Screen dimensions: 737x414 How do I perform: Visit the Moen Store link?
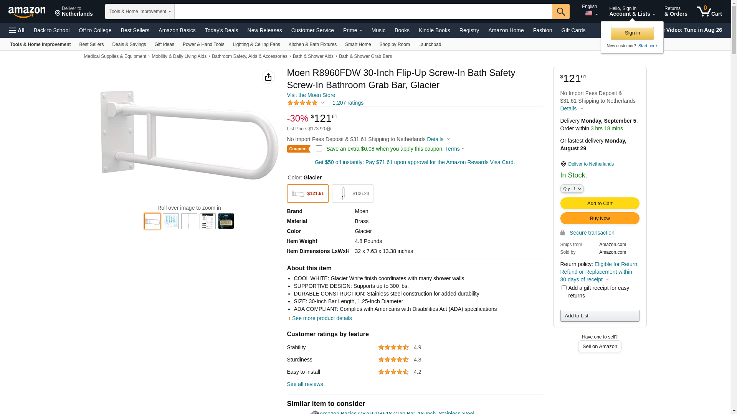(311, 95)
